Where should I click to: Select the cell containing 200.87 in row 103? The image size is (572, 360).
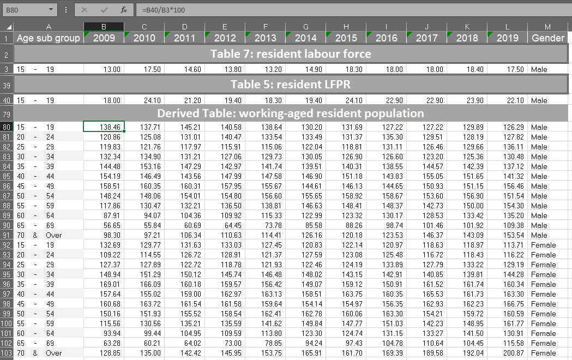click(x=507, y=353)
